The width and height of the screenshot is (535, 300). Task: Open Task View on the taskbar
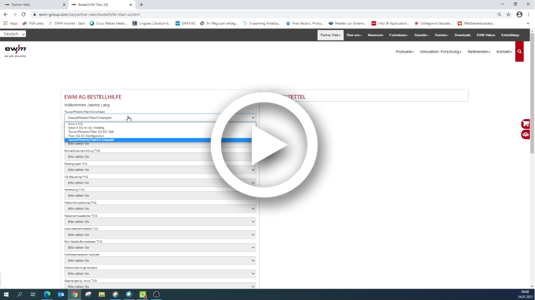click(x=33, y=294)
